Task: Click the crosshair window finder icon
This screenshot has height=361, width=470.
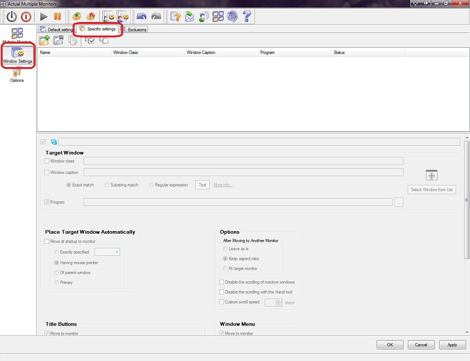Action: (431, 176)
